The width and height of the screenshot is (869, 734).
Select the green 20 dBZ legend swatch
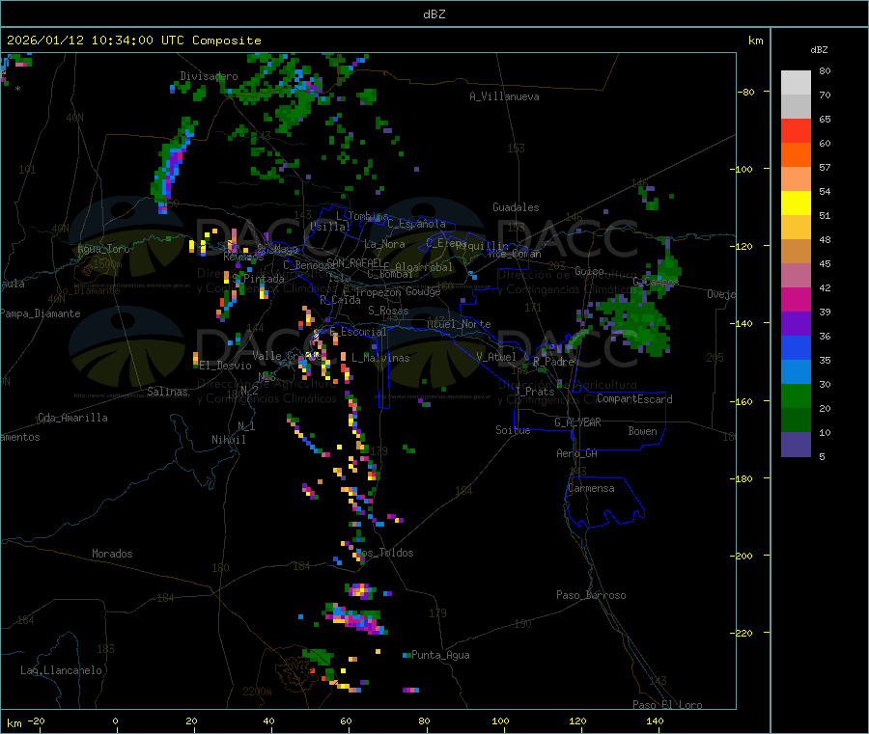pyautogui.click(x=796, y=395)
